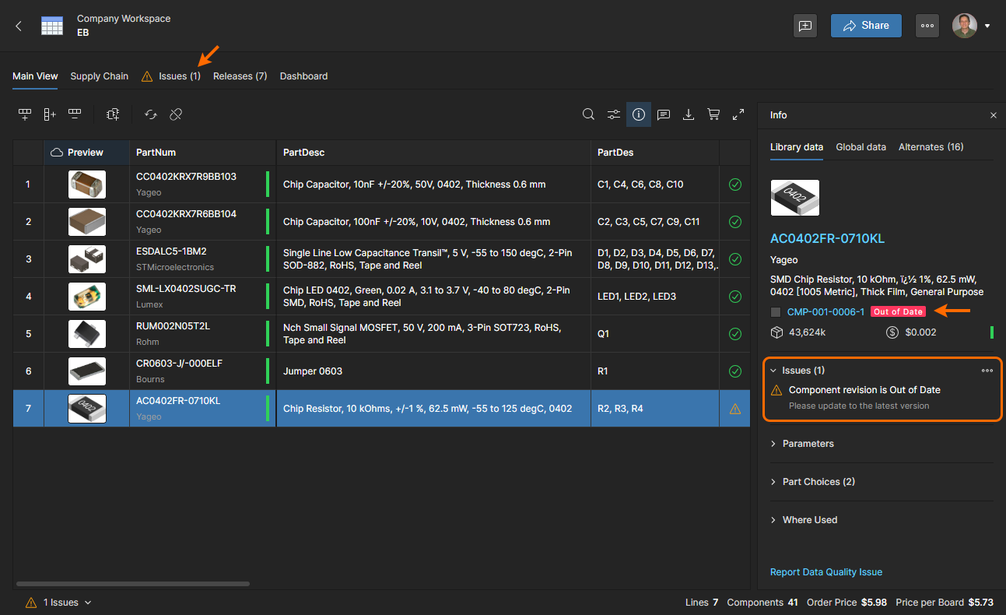The height and width of the screenshot is (615, 1006).
Task: Select the ESDALC5-1BM2 preview thumbnail
Action: point(87,259)
